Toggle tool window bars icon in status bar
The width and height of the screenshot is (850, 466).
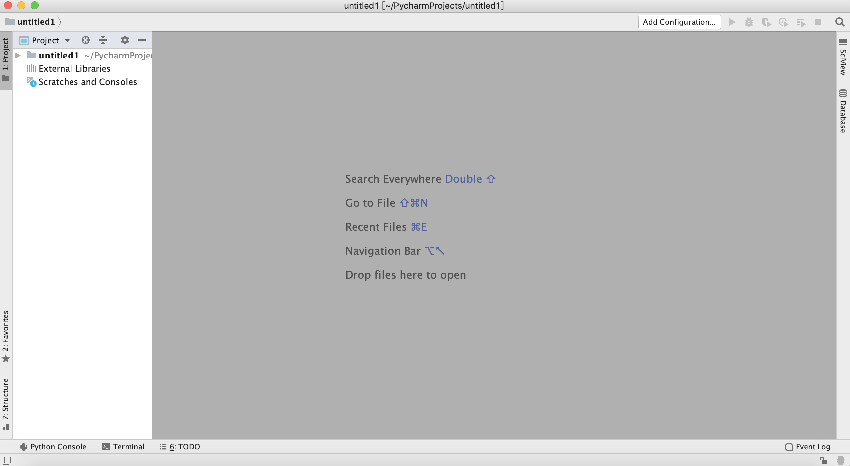7,460
